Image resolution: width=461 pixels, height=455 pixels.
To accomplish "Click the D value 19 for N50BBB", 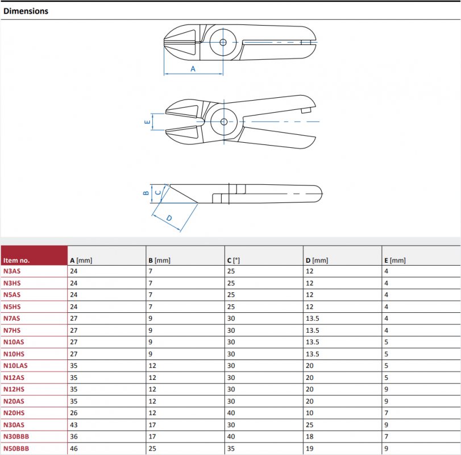I will [x=310, y=449].
